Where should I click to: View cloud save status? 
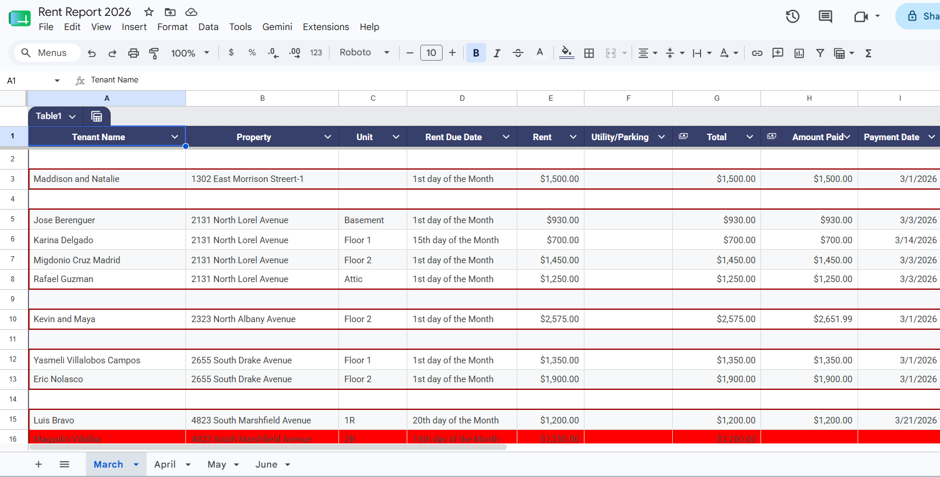click(x=191, y=12)
